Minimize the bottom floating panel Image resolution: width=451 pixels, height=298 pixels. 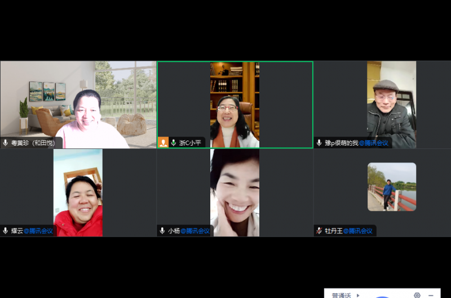pos(431,295)
